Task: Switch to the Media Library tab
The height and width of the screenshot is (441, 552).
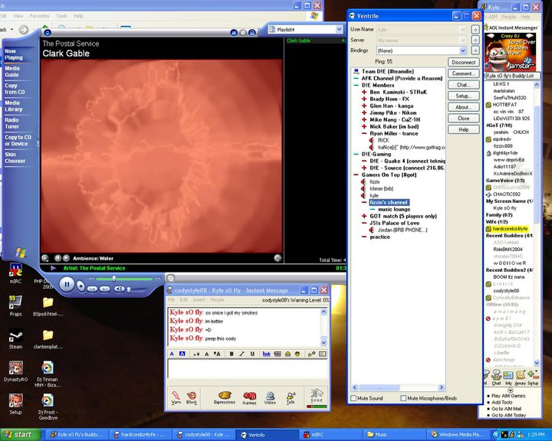Action: point(14,106)
